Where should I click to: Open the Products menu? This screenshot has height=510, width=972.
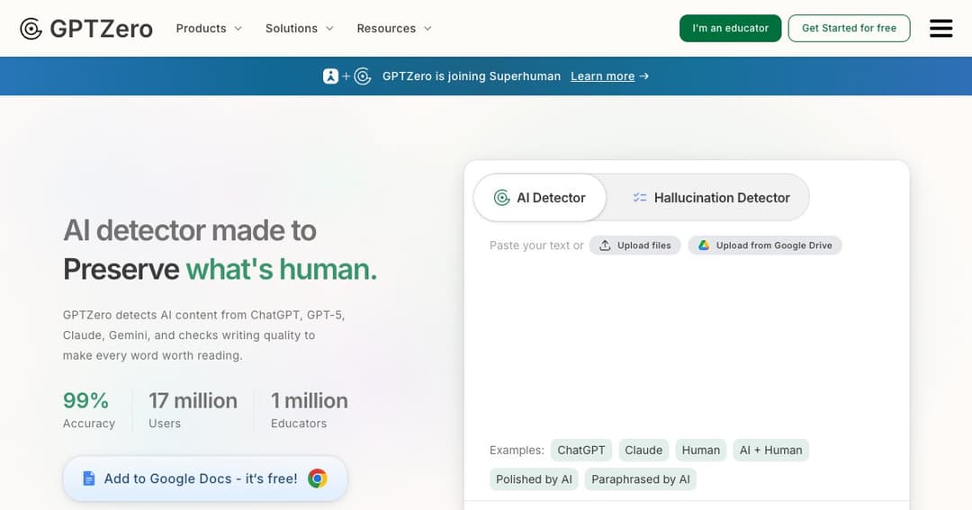(209, 29)
